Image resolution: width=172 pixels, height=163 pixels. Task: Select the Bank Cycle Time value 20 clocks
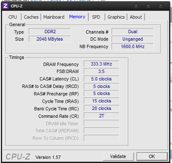(x=102, y=109)
